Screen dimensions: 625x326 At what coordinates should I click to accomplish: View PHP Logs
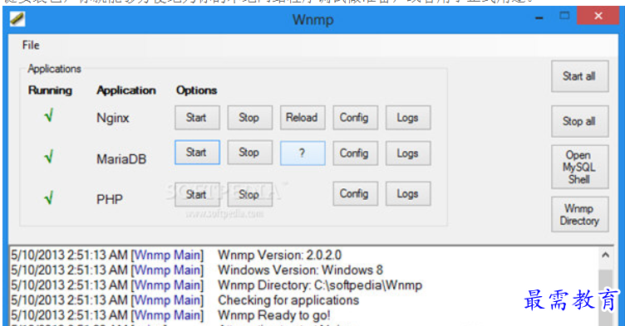point(408,193)
